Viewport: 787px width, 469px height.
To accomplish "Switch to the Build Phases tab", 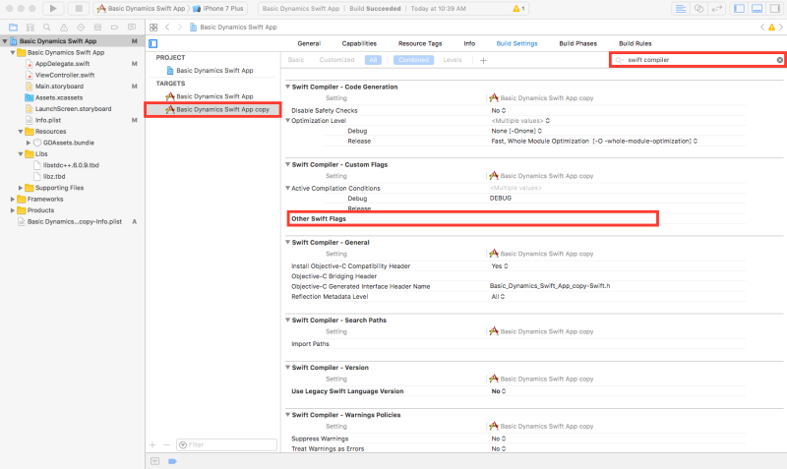I will click(x=577, y=43).
